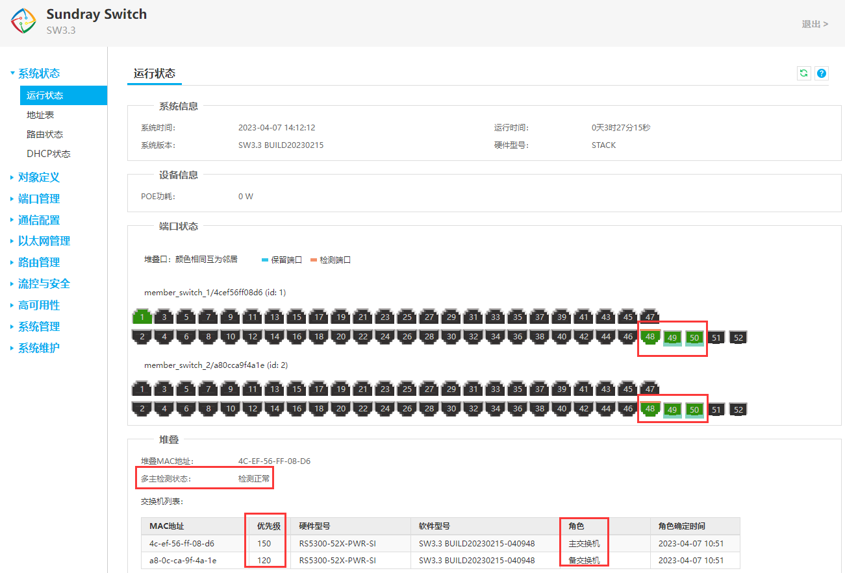Expand the 系统管理 sidebar section

click(39, 326)
